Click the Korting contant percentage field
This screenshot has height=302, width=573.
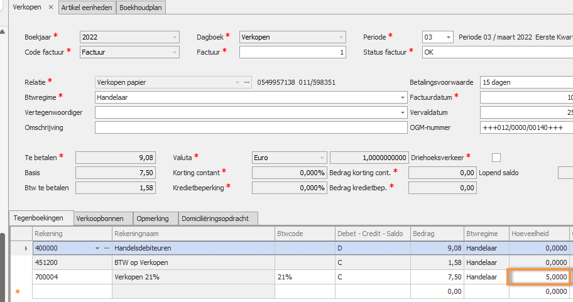289,172
